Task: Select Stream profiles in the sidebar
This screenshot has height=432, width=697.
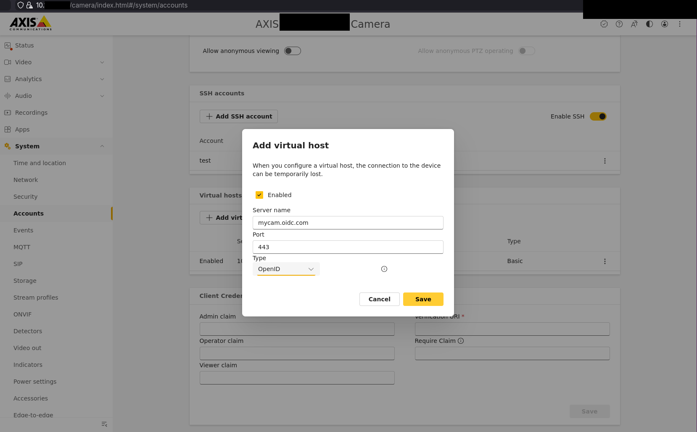Action: [36, 297]
